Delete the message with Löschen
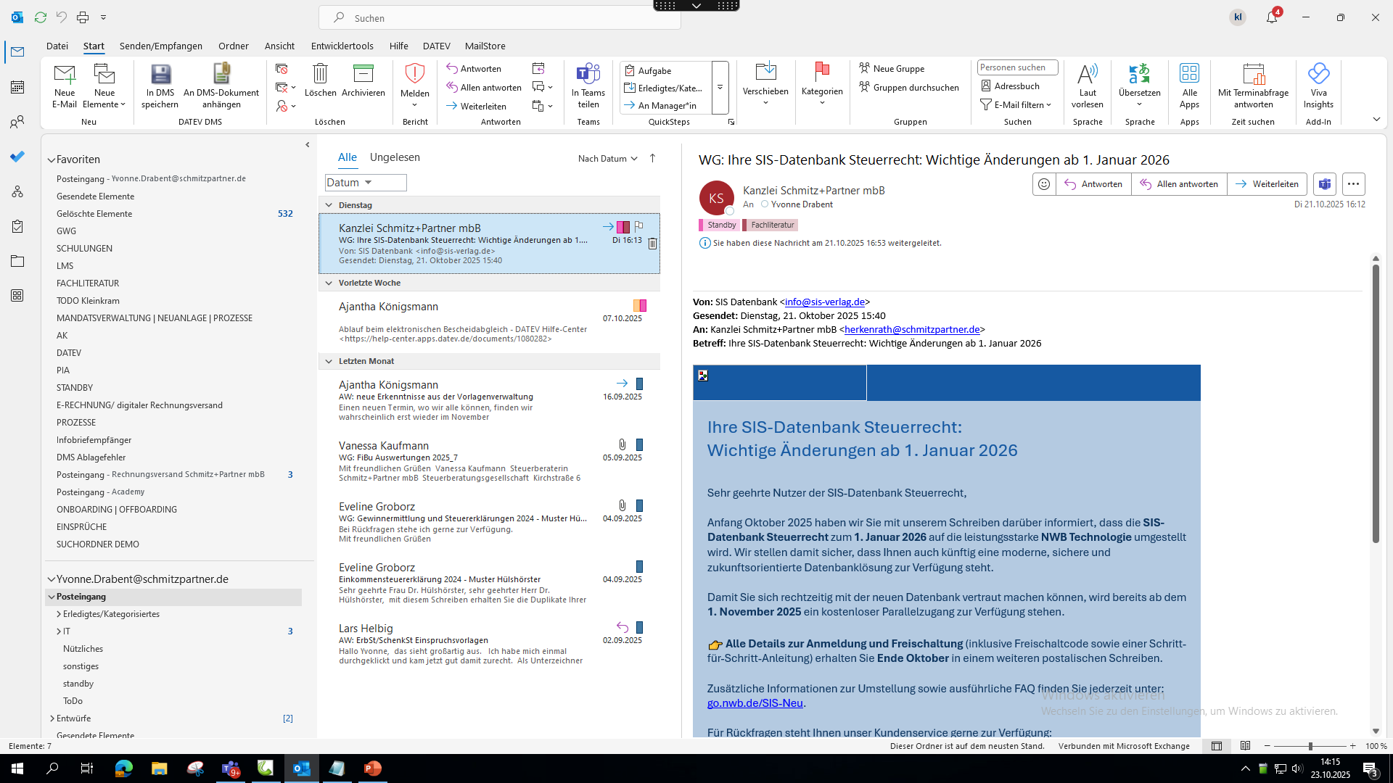 320,80
